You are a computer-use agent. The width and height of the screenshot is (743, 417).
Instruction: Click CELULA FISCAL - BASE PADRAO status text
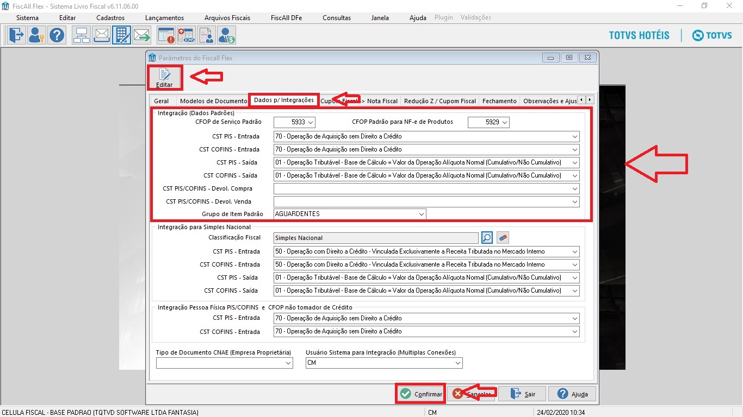[101, 413]
